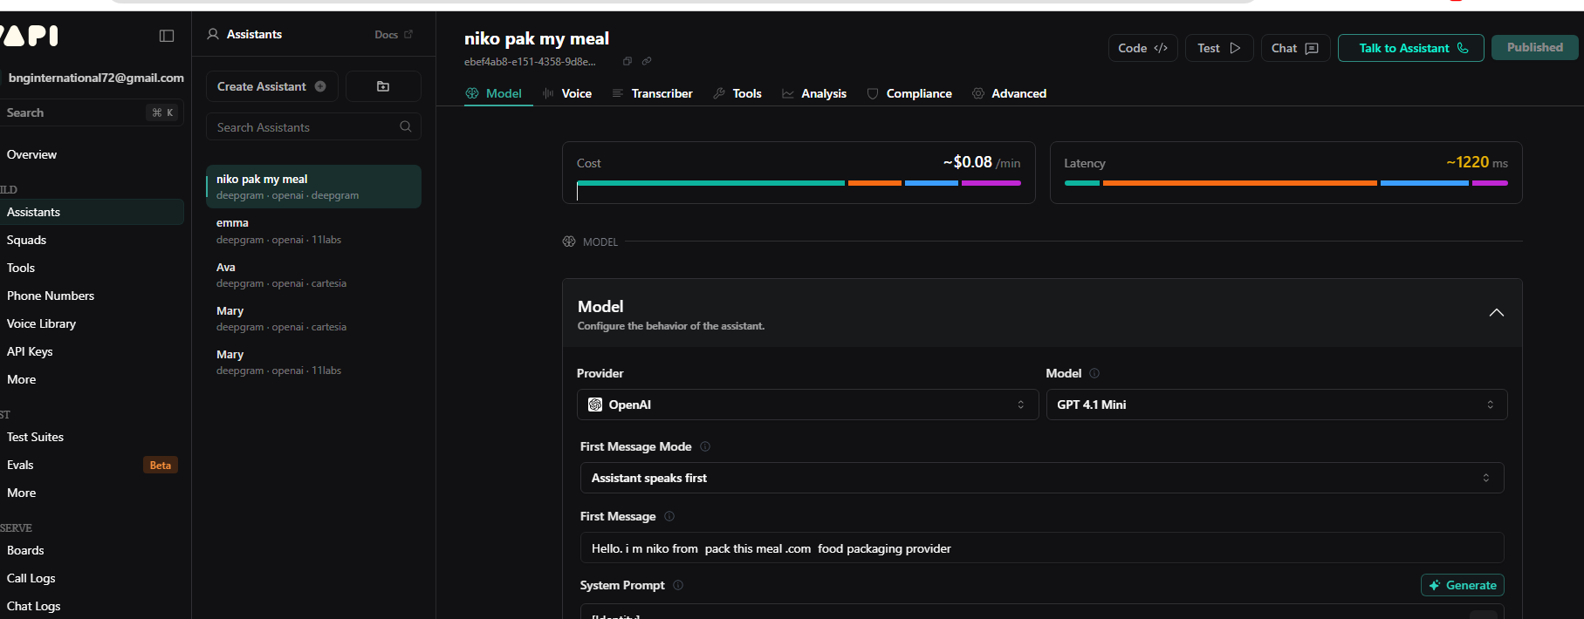Click the link icon beside the assistant ID
Viewport: 1584px width, 619px height.
tap(647, 61)
